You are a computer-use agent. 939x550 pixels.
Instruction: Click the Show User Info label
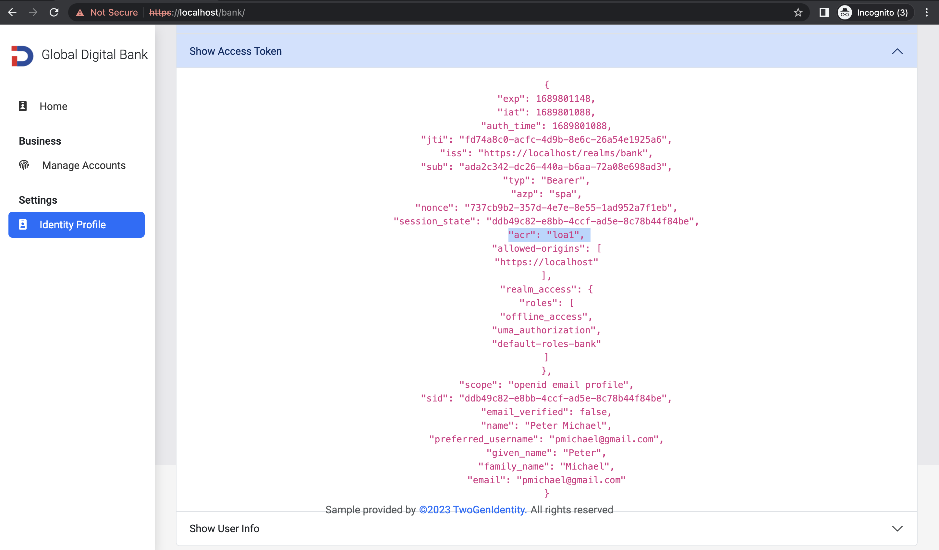tap(224, 528)
